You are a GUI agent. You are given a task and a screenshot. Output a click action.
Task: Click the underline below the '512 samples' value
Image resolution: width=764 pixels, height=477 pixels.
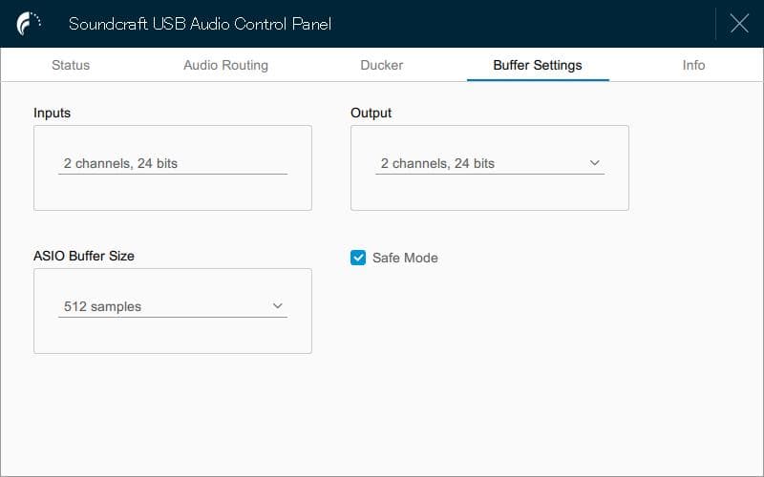tap(172, 317)
